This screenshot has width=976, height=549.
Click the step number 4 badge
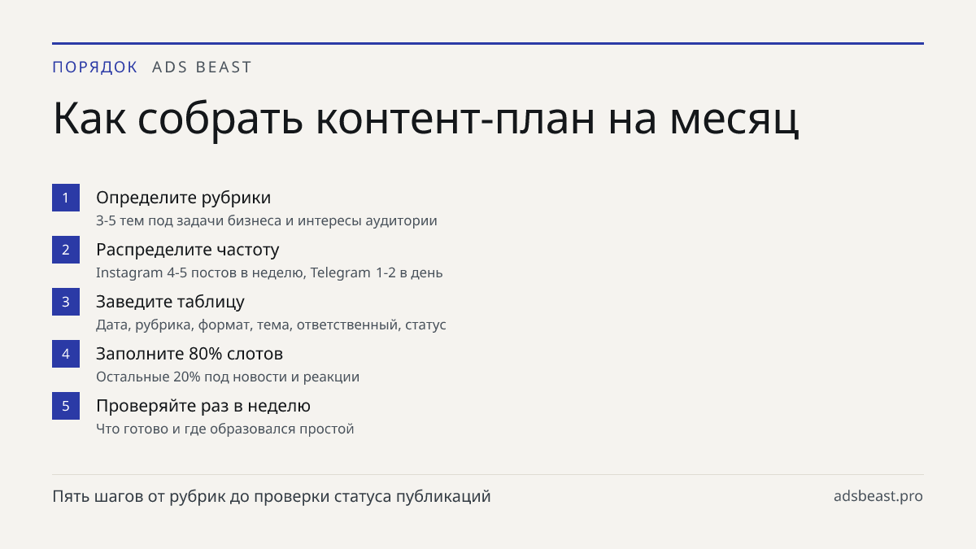point(66,354)
